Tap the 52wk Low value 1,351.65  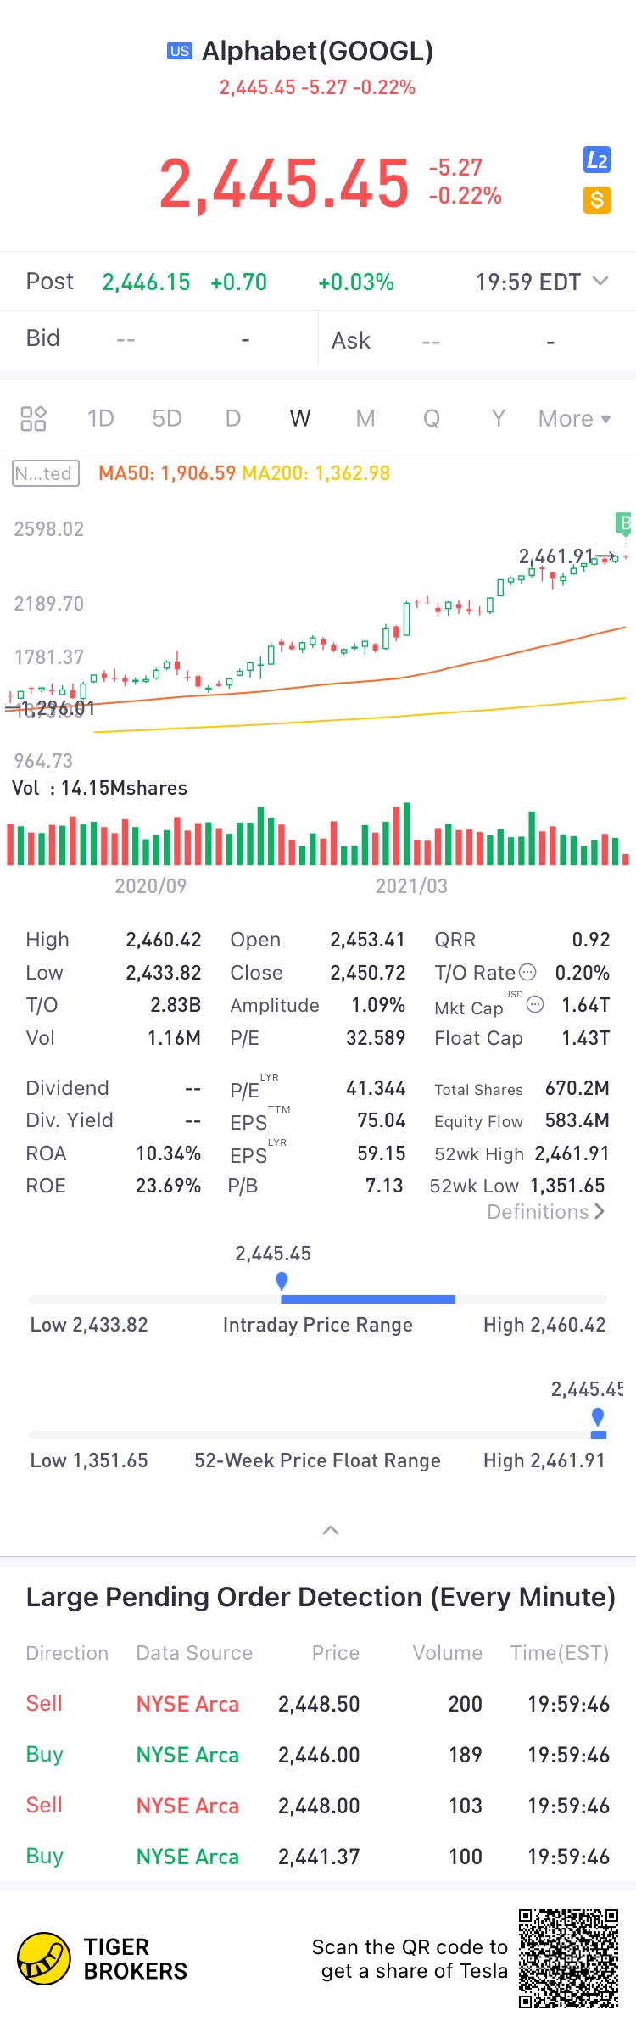568,1186
